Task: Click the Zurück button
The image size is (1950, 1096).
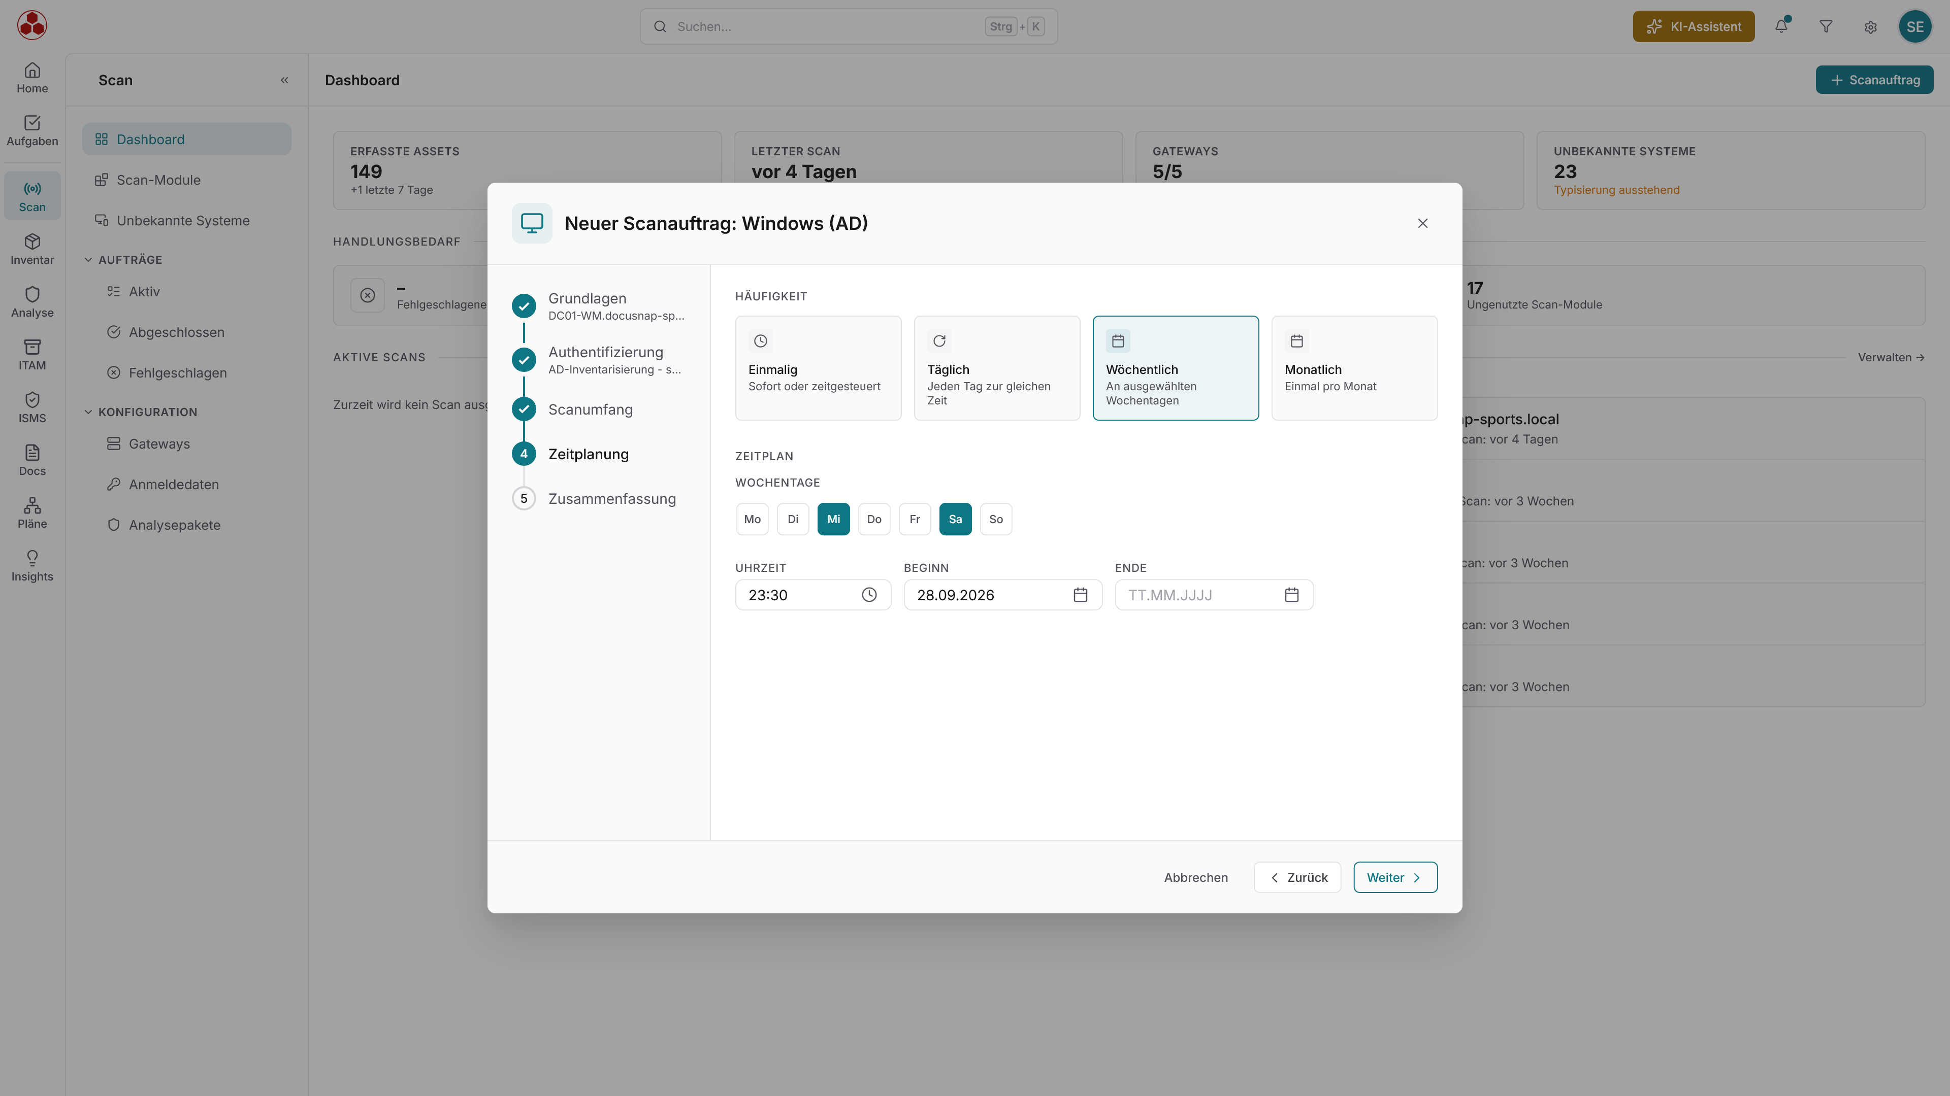Action: [1297, 877]
